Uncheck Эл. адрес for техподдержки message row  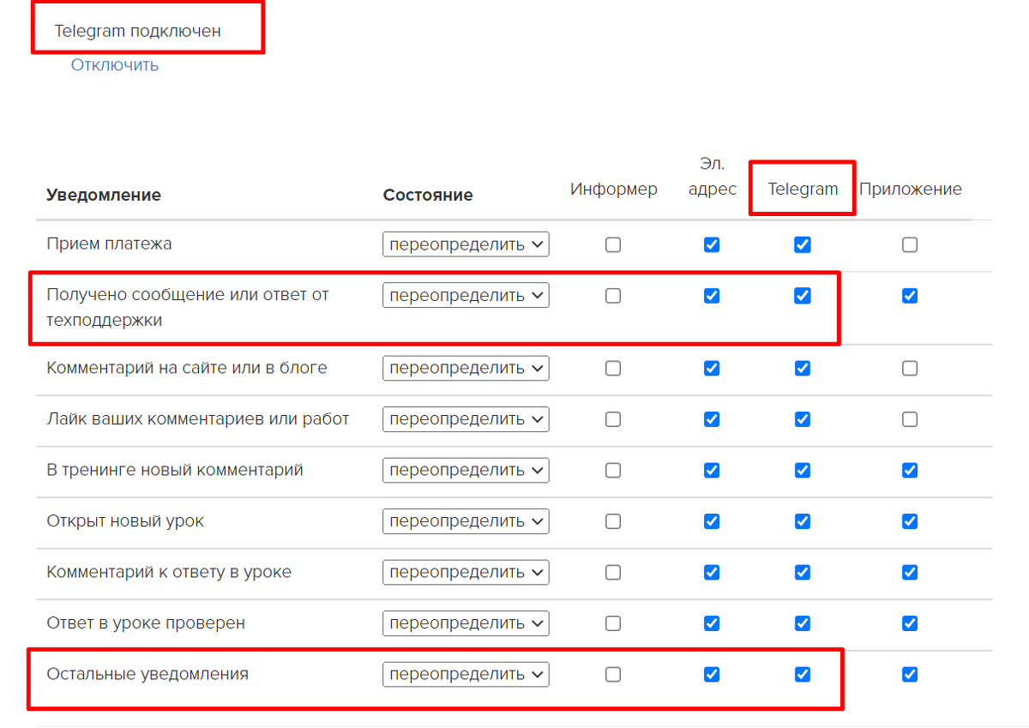(712, 295)
